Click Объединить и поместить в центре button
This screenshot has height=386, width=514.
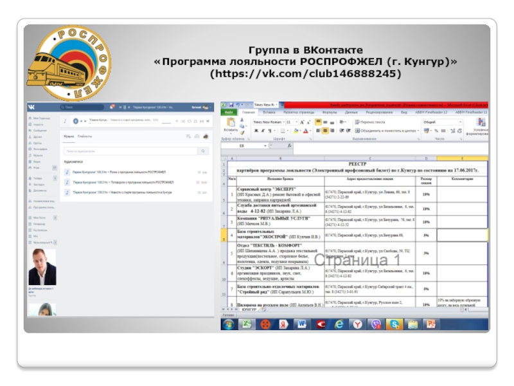pyautogui.click(x=385, y=131)
